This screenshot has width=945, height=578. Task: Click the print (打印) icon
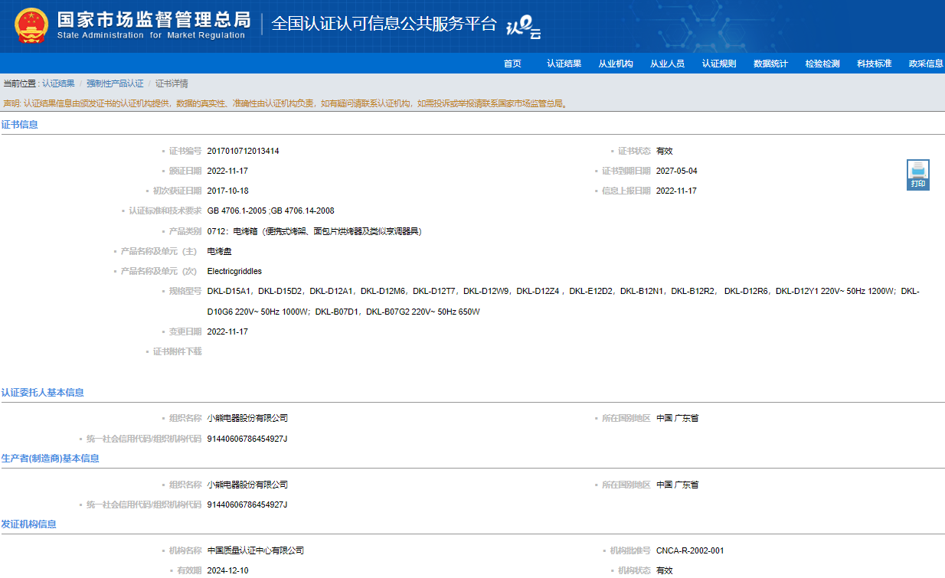click(918, 175)
